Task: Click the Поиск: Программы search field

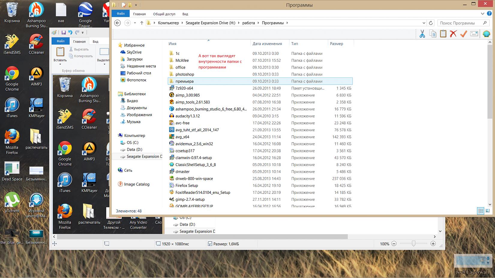Action: pos(460,23)
